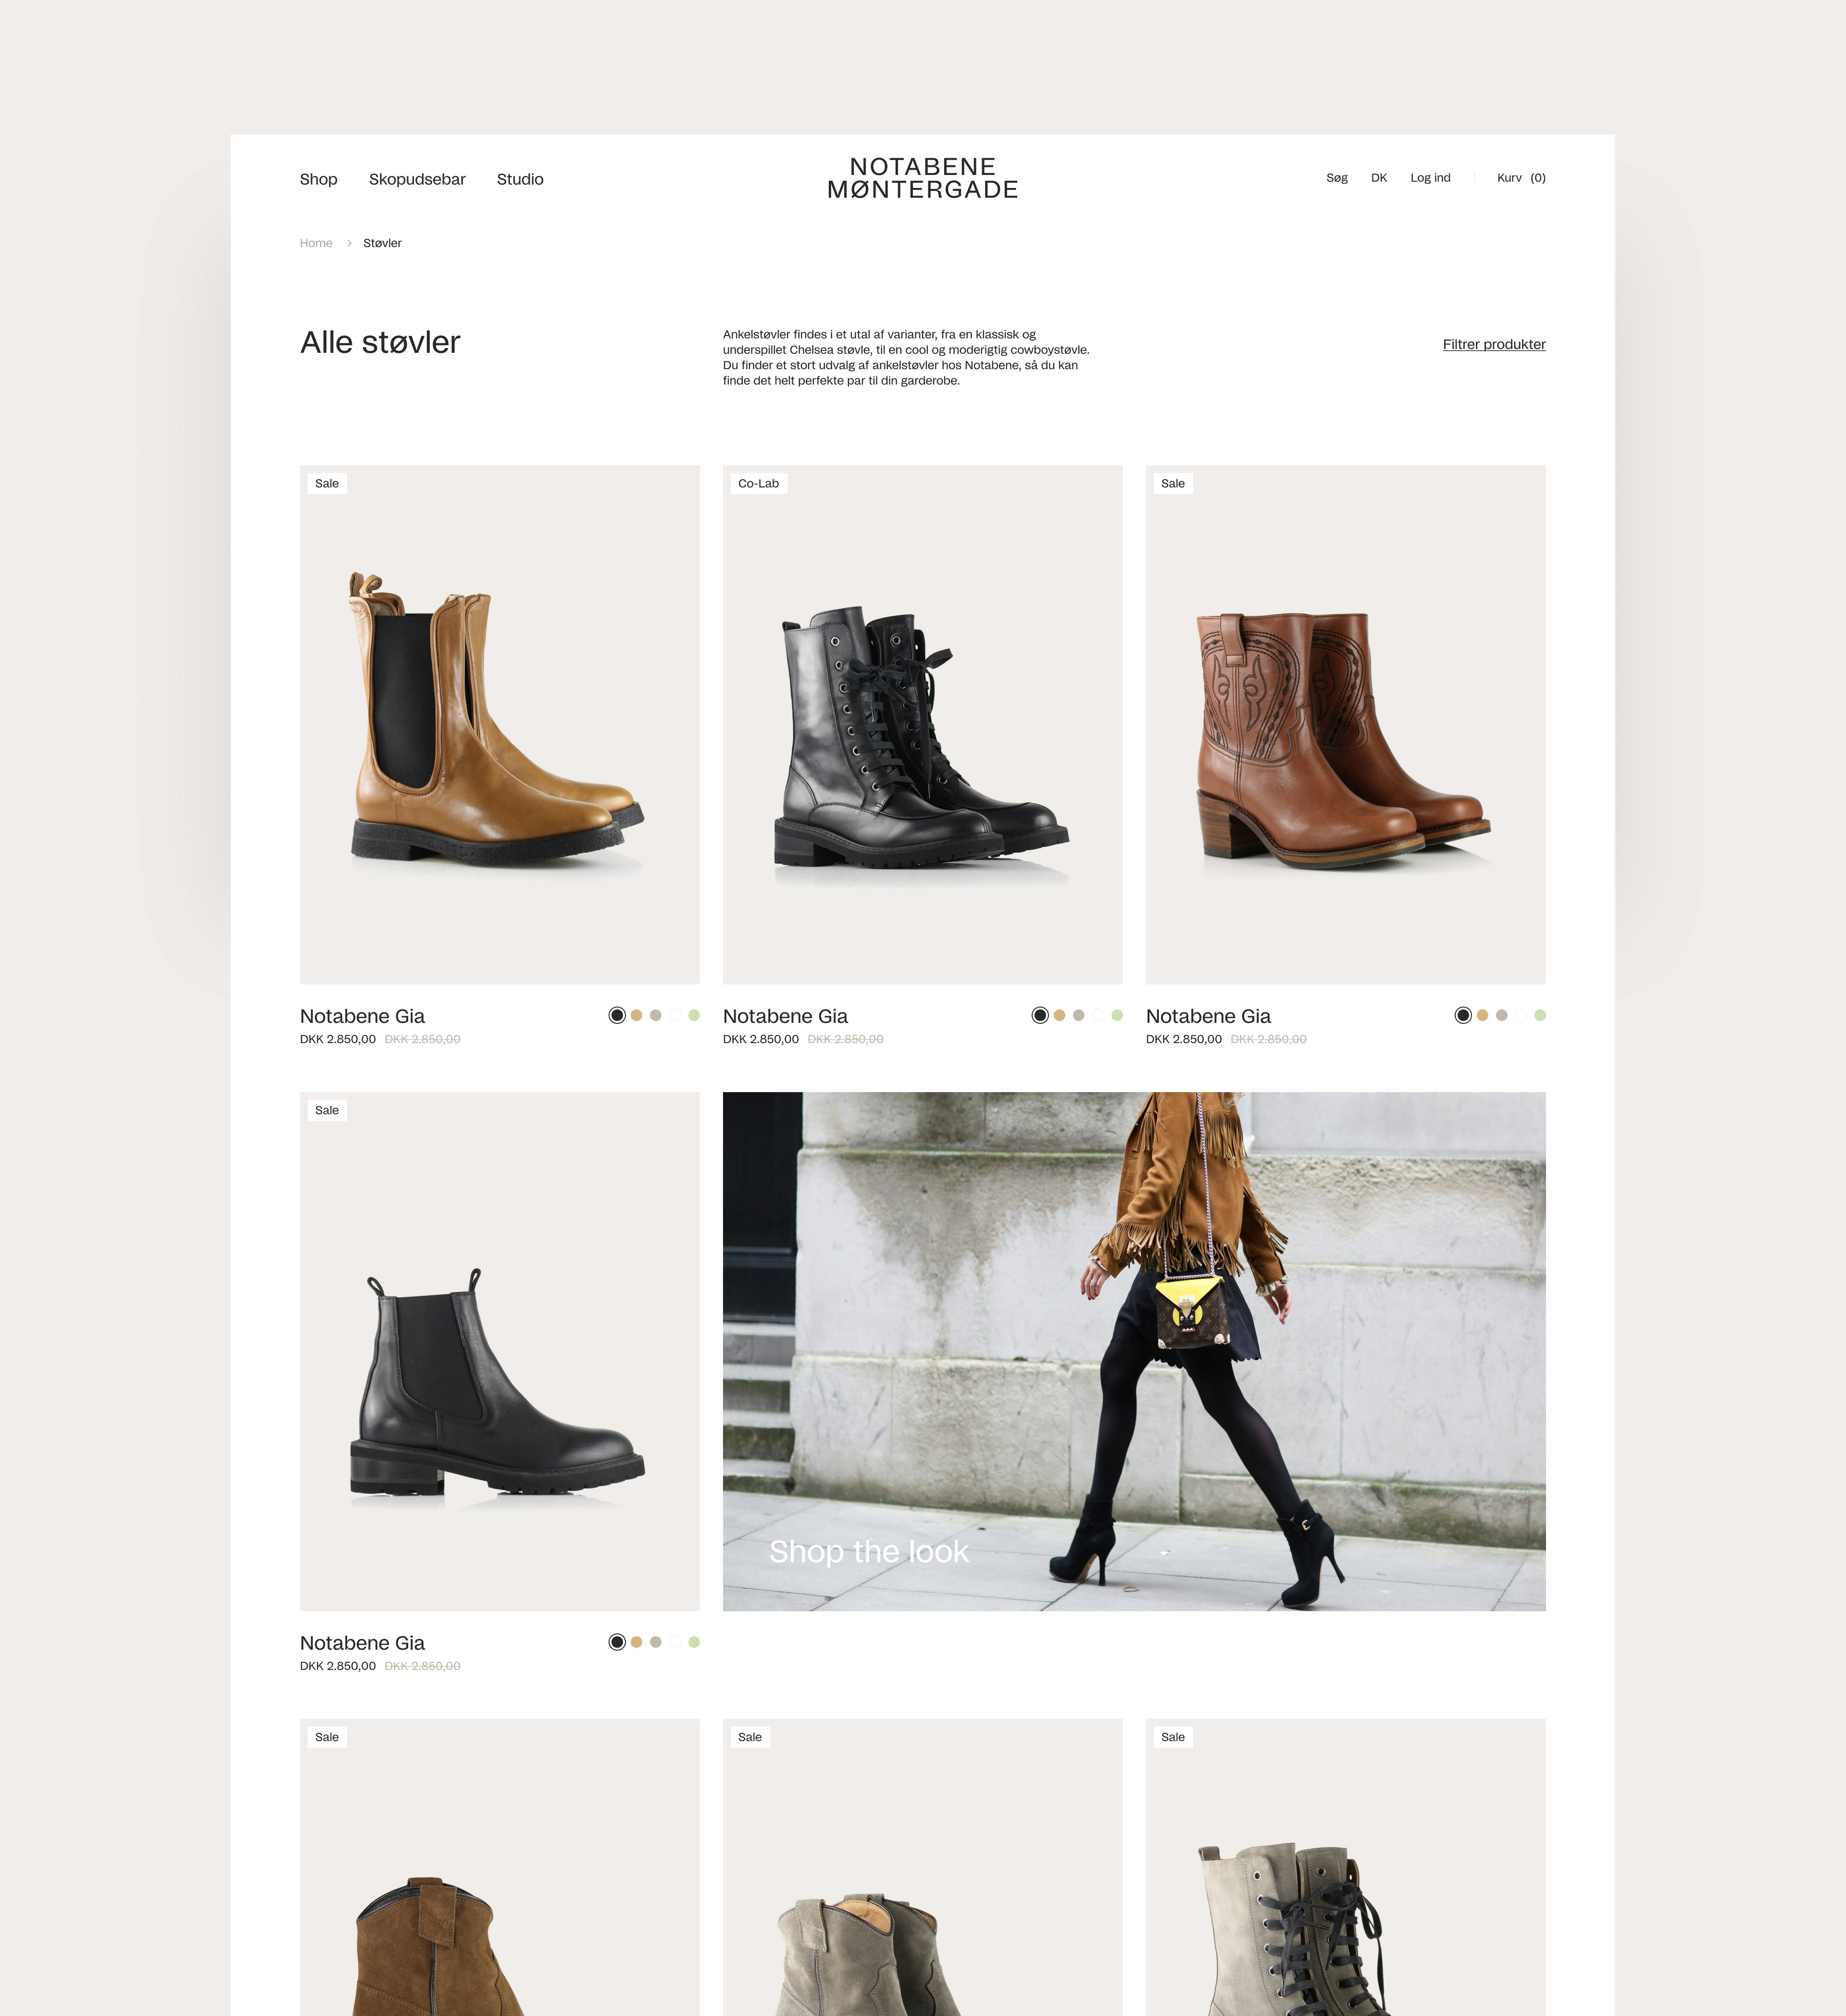Select green swatch for brown cowboy boot
The image size is (1846, 2016).
click(x=1540, y=1015)
